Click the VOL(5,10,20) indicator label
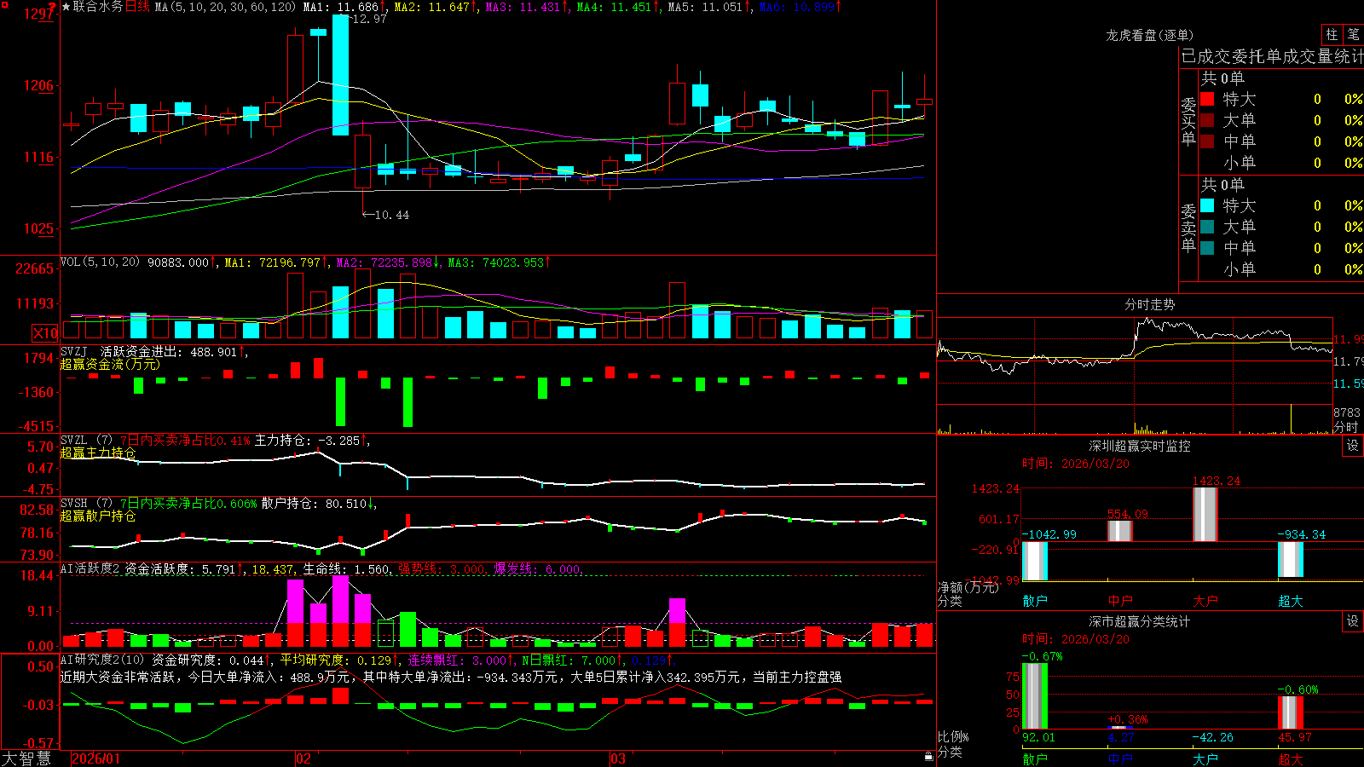The image size is (1364, 767). point(100,262)
